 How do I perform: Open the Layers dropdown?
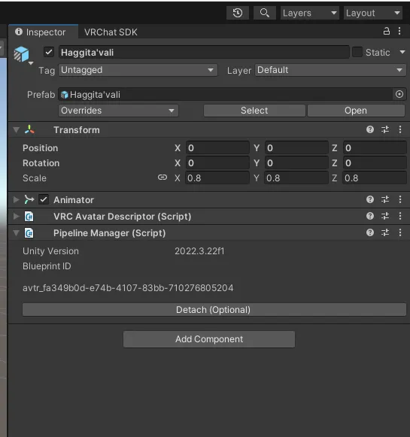[x=310, y=13]
